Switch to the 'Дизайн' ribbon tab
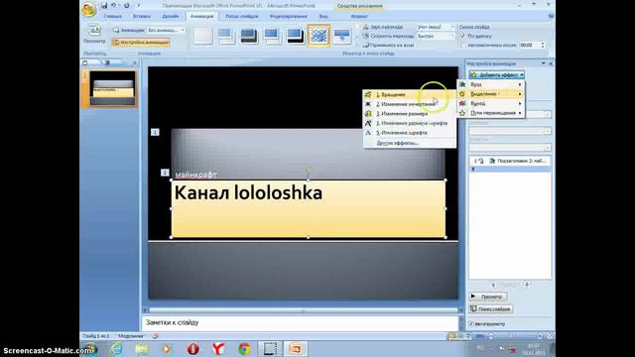This screenshot has height=357, width=635. (x=171, y=16)
